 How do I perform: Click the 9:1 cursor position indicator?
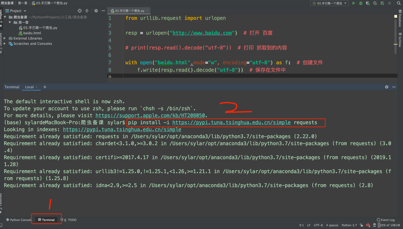click(301, 225)
